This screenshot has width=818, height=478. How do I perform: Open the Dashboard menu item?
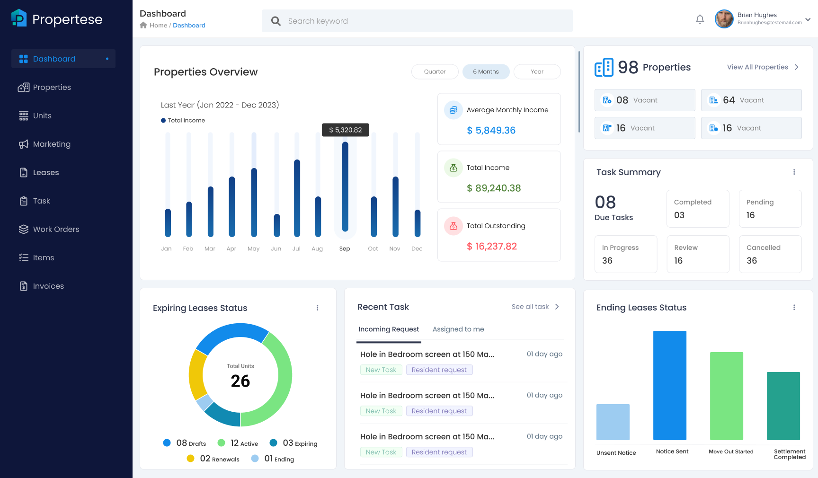point(54,59)
